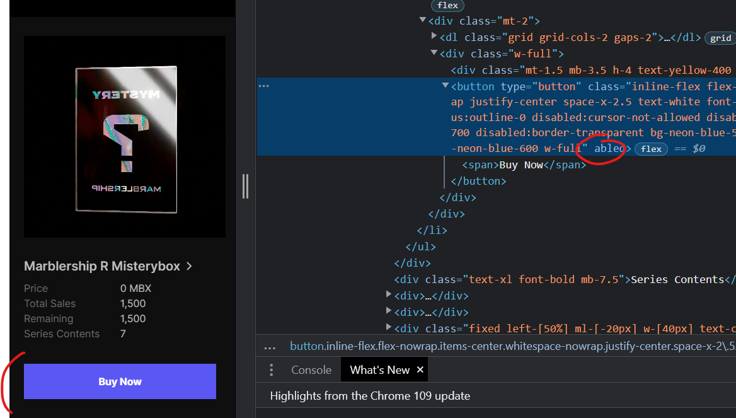Expand the div class="fixed left-[50%]" node
736x418 pixels.
389,327
